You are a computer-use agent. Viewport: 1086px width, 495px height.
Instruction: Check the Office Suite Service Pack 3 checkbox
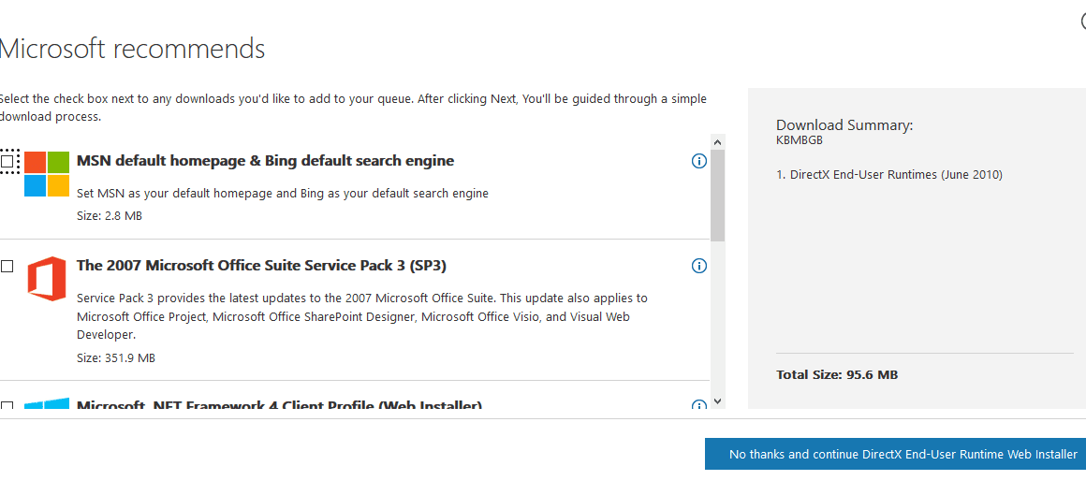pyautogui.click(x=7, y=267)
